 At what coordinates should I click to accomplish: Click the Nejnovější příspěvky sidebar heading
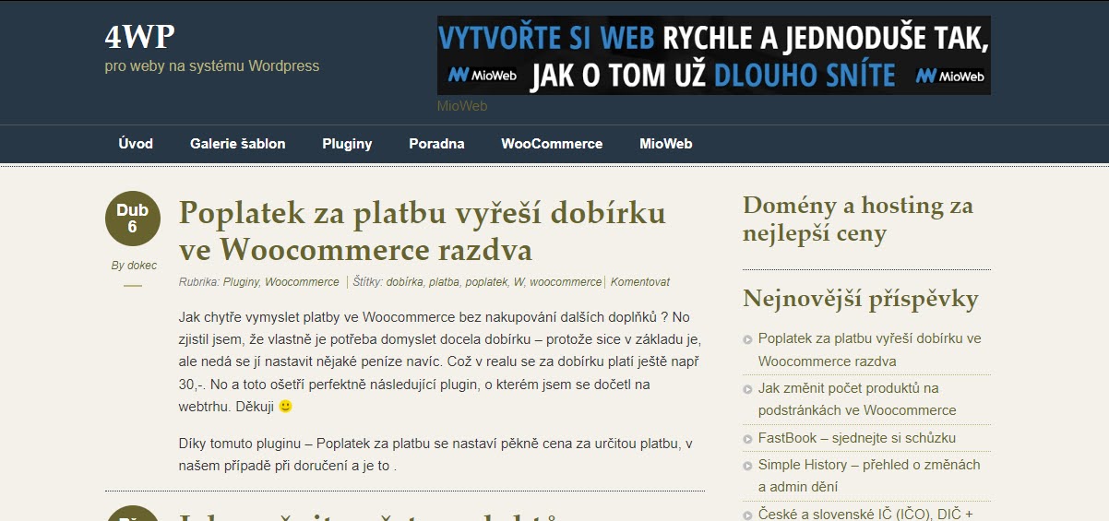pos(861,299)
